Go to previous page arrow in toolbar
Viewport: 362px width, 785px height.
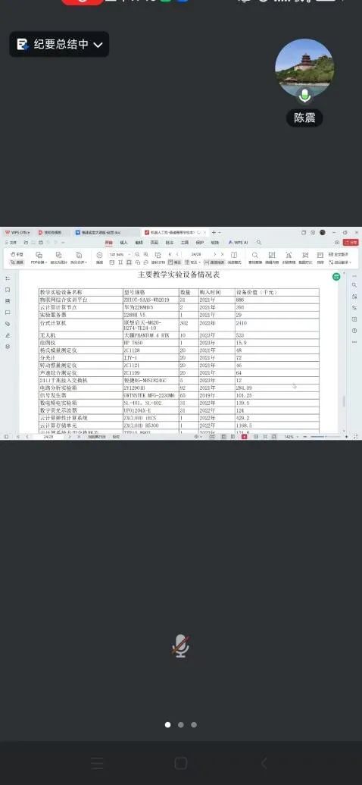178,255
